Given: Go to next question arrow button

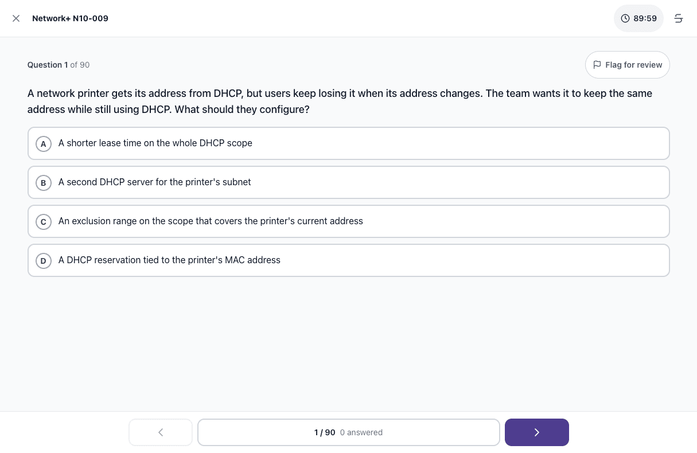Looking at the screenshot, I should point(536,432).
